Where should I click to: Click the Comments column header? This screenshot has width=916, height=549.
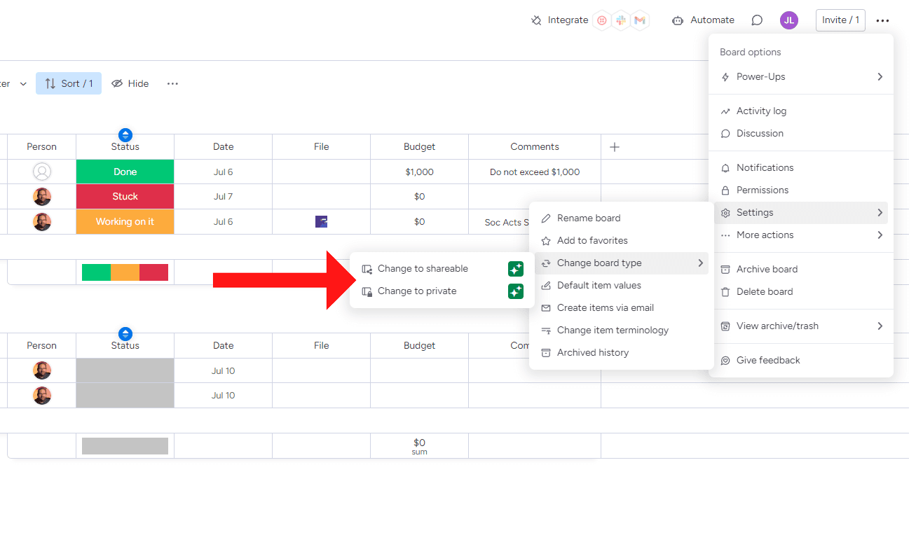(535, 146)
